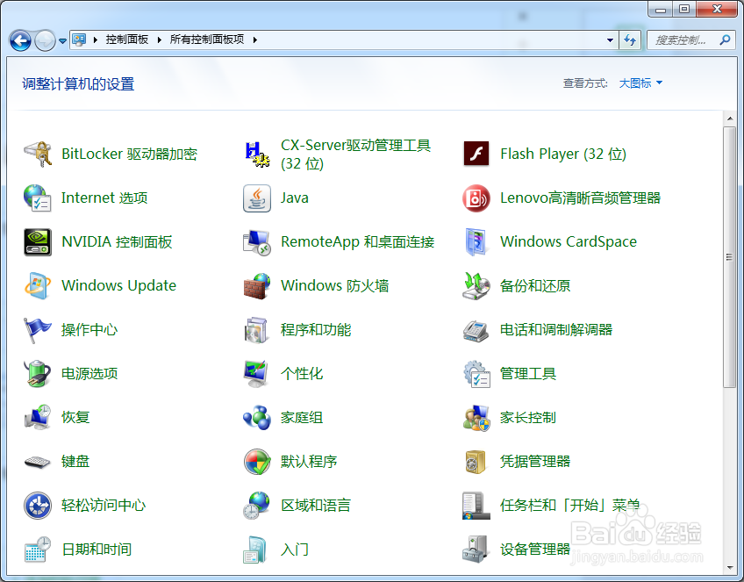Open the BitLocker drive encryption icon
The width and height of the screenshot is (744, 582).
38,154
